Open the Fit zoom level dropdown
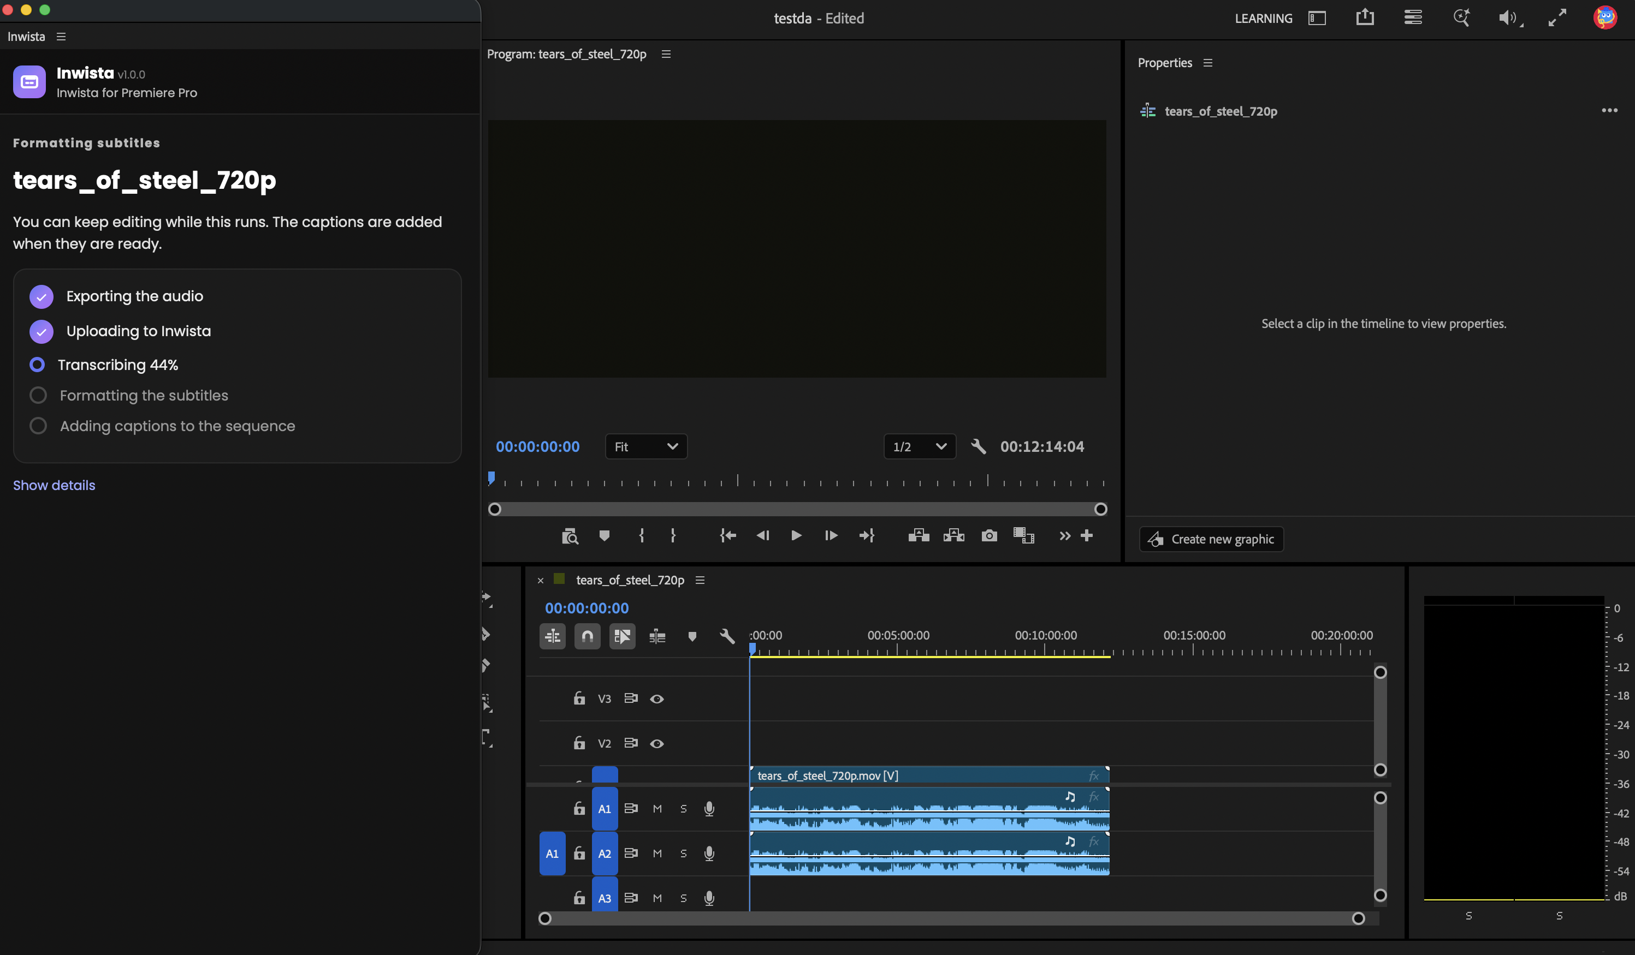The height and width of the screenshot is (955, 1635). tap(645, 447)
